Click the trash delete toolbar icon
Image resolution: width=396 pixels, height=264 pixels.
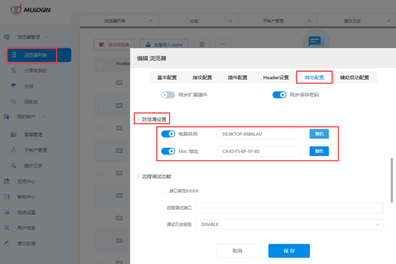pos(202,45)
